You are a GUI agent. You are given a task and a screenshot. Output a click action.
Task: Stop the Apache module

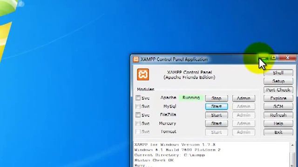pos(217,98)
